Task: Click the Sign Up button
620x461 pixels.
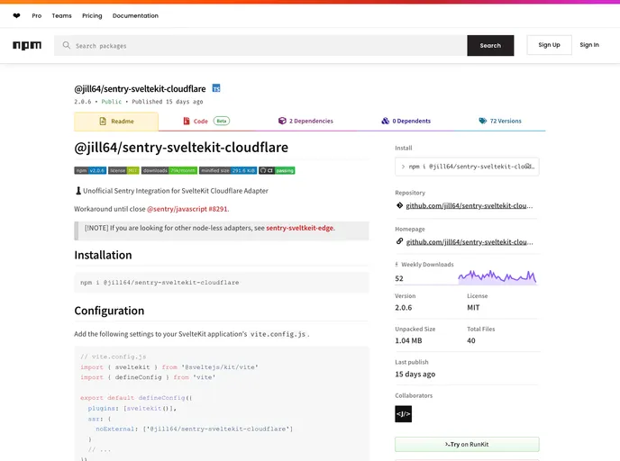Action: pos(549,45)
